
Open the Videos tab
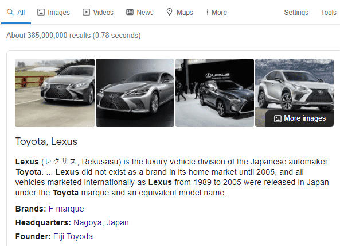(x=98, y=13)
